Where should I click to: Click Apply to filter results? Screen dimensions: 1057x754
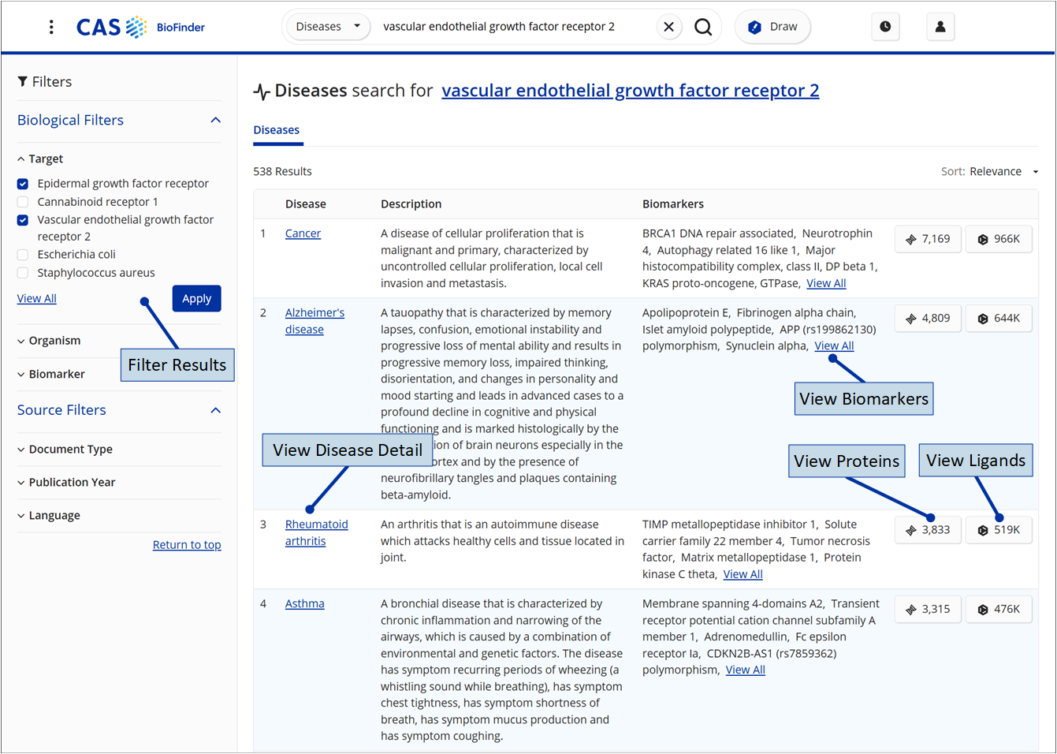point(196,299)
